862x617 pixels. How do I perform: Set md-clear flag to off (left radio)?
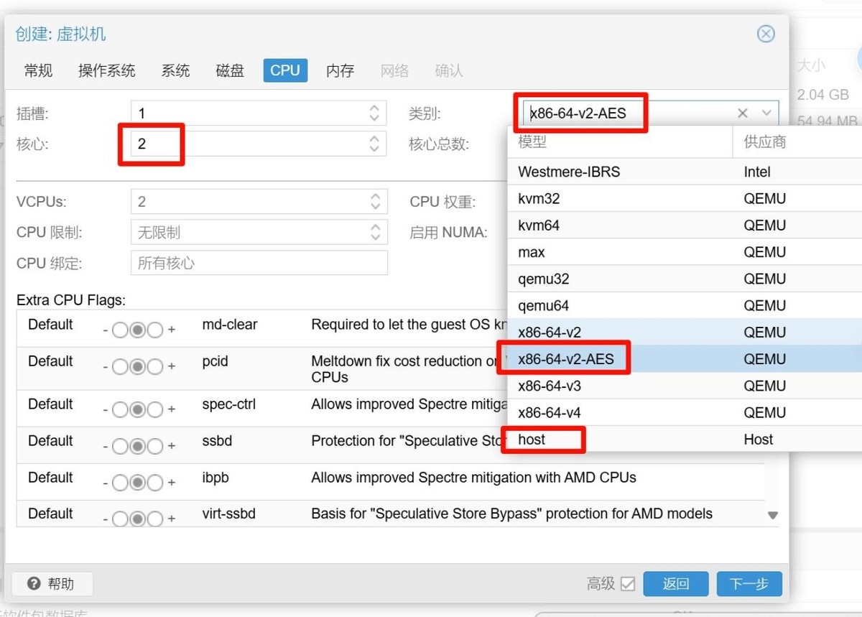point(119,329)
